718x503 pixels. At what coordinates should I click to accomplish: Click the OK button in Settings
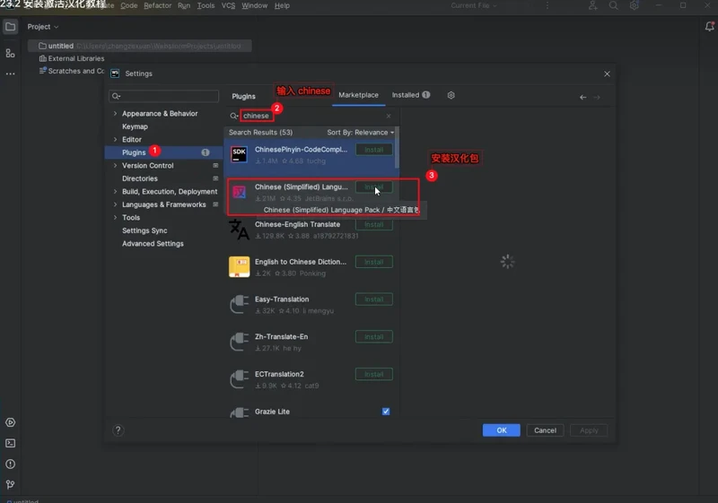click(x=501, y=430)
